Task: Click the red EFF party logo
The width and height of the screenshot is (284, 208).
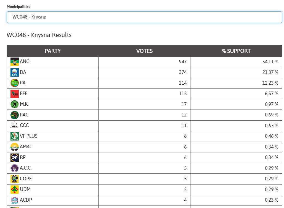Action: click(x=14, y=94)
